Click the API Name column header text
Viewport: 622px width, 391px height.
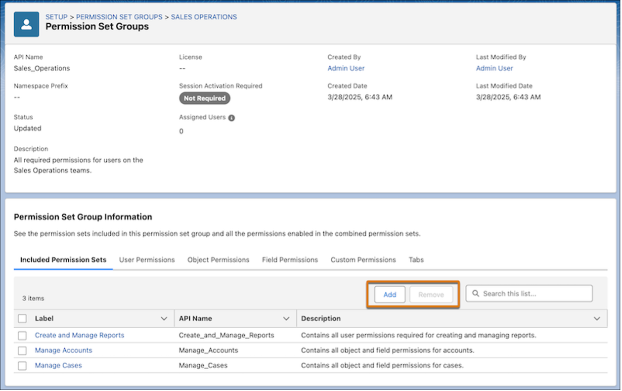click(x=195, y=319)
